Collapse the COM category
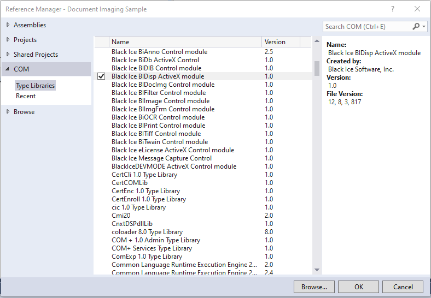Image resolution: width=431 pixels, height=298 pixels. pyautogui.click(x=8, y=69)
